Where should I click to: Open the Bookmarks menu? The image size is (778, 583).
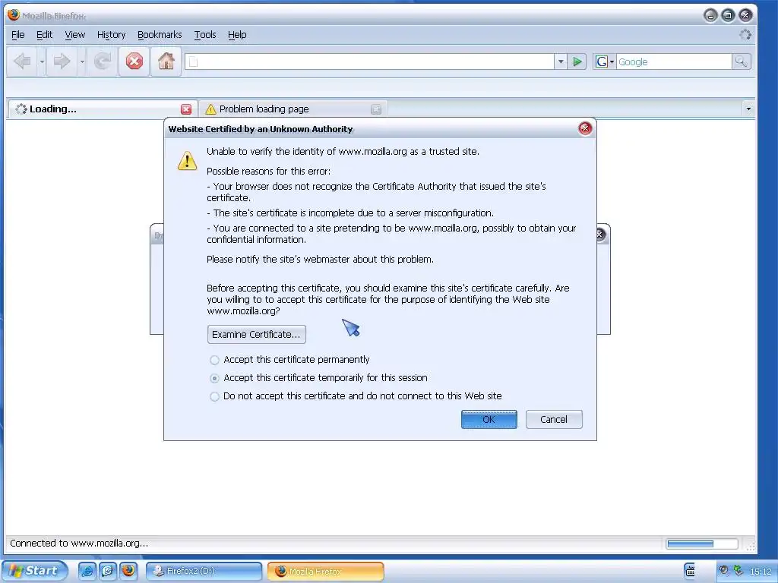coord(160,35)
